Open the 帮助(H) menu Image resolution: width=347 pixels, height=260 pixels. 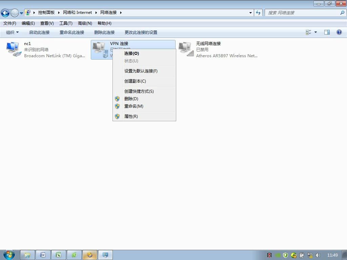(104, 23)
